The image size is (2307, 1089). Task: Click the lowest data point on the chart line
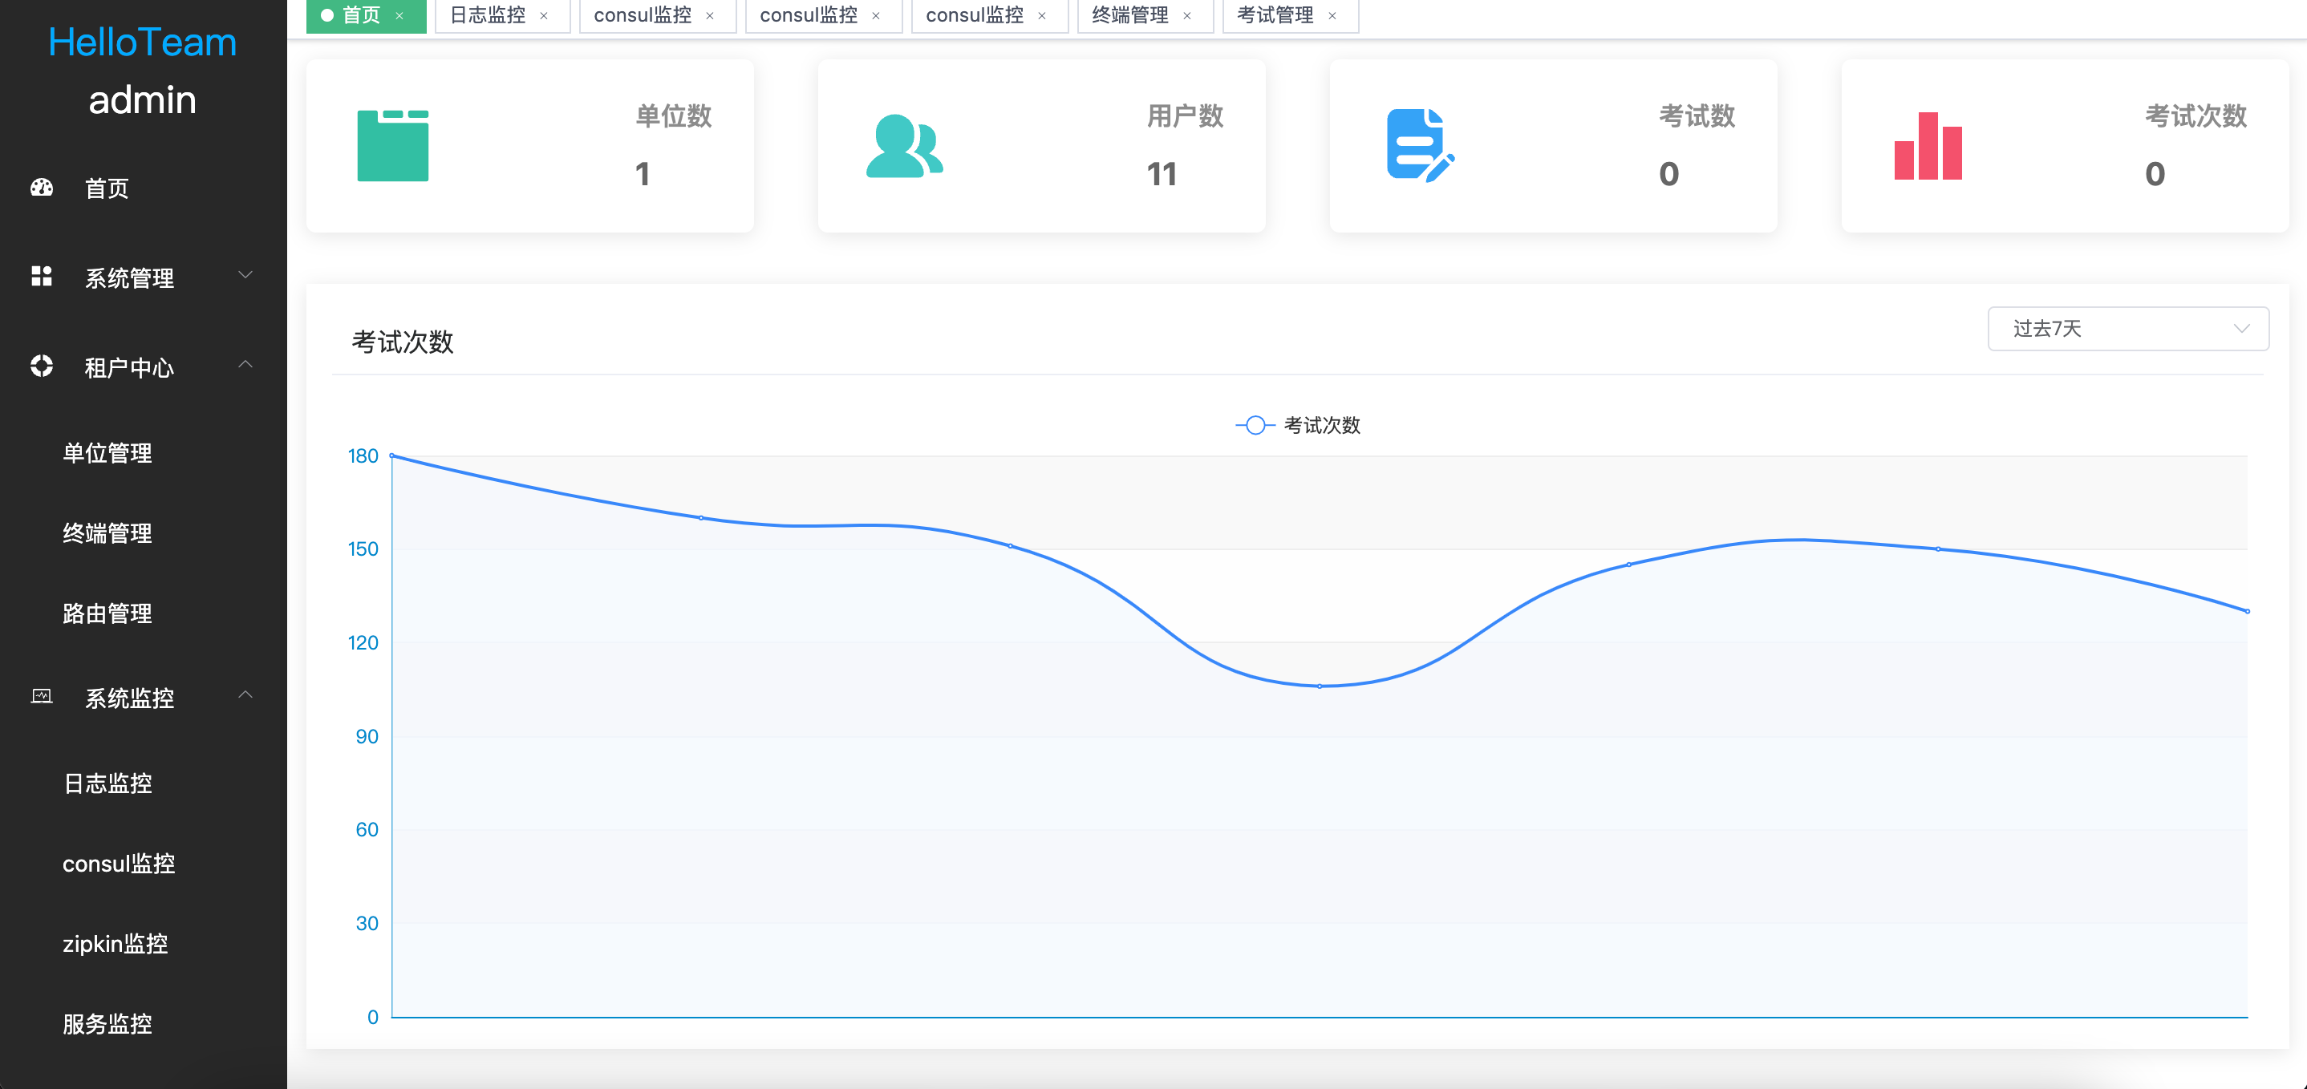coord(1320,686)
